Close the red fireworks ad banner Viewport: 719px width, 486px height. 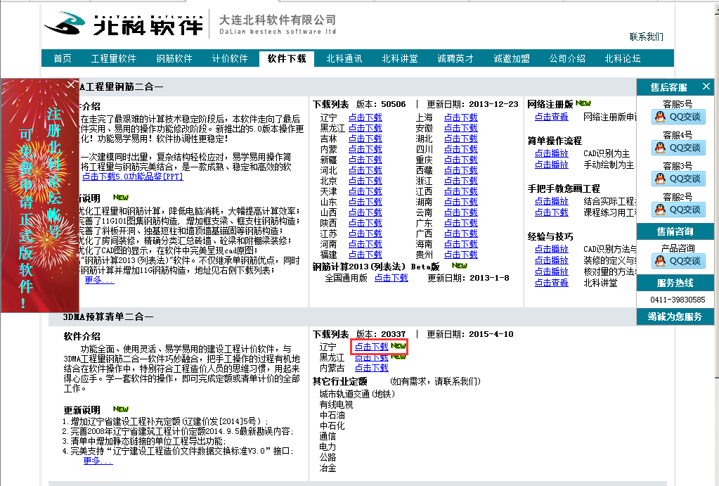70,84
